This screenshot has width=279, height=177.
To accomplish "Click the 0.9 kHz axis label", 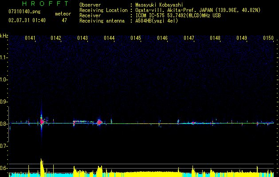I will (x=4, y=102).
